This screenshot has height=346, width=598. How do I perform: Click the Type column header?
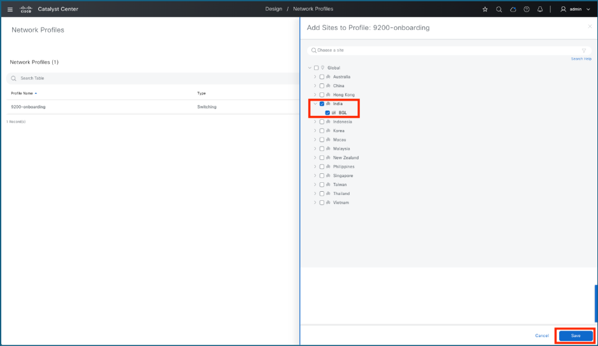(x=201, y=93)
